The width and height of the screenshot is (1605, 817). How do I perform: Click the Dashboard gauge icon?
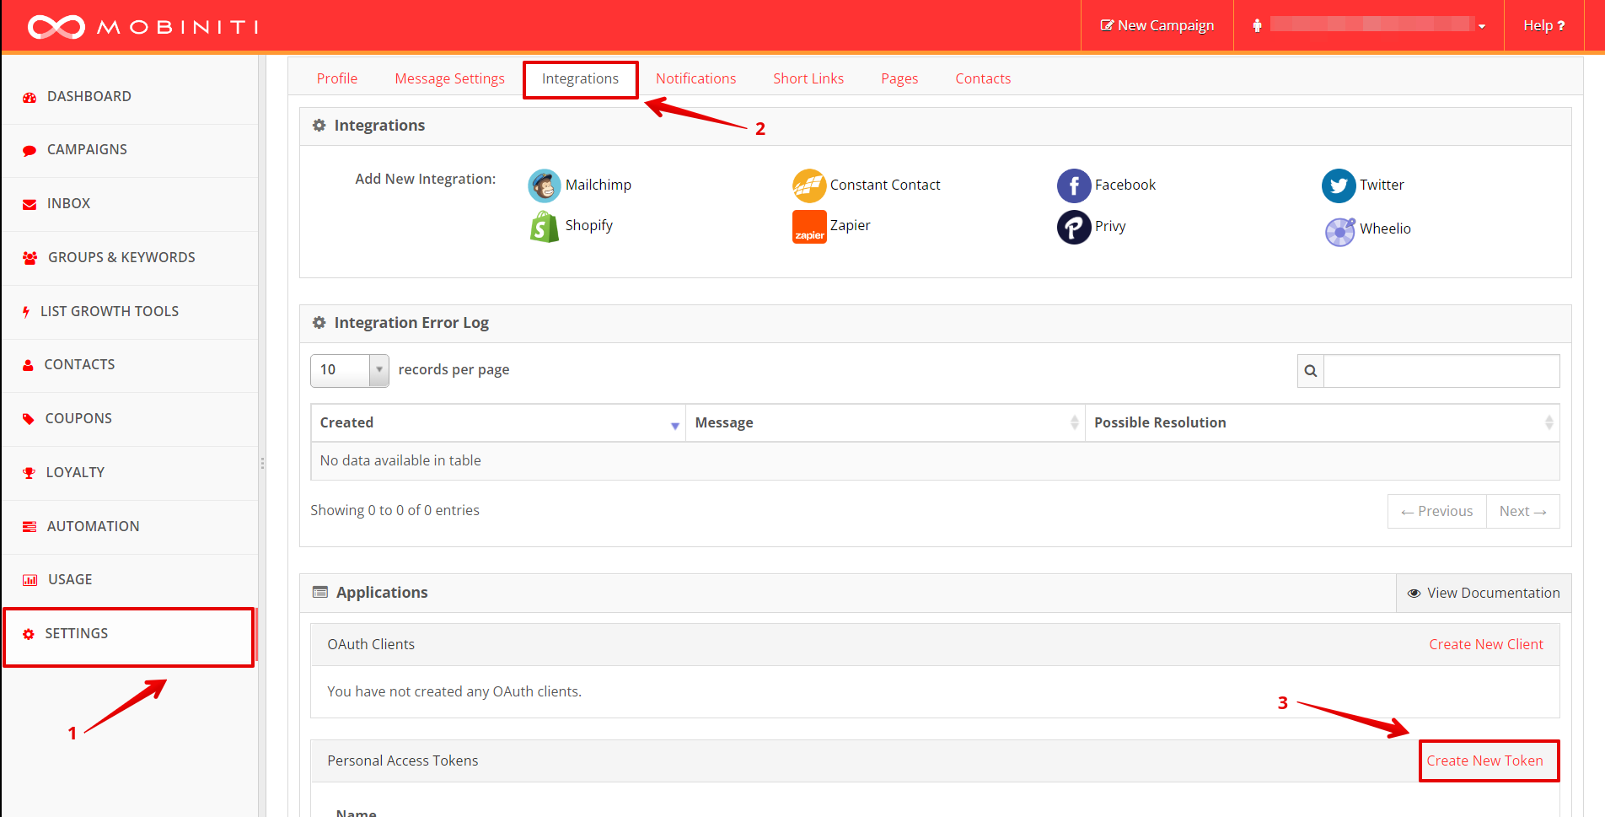pyautogui.click(x=30, y=97)
